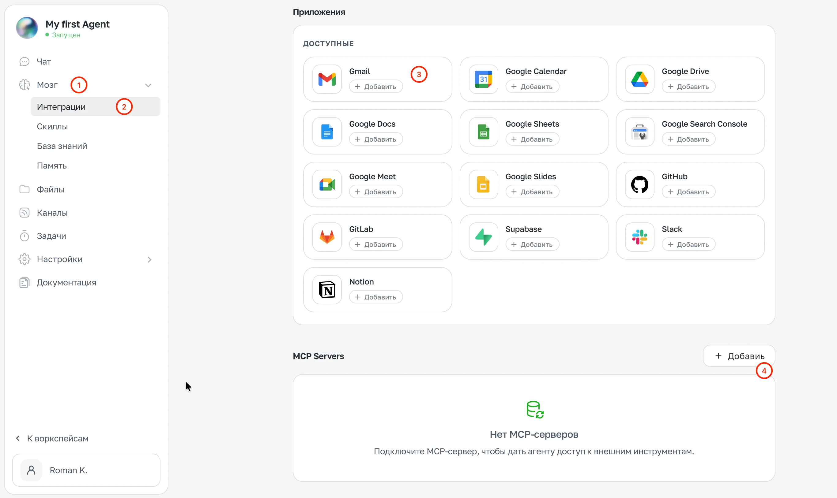This screenshot has width=837, height=498.
Task: Click the Google Calendar app icon
Action: (483, 79)
